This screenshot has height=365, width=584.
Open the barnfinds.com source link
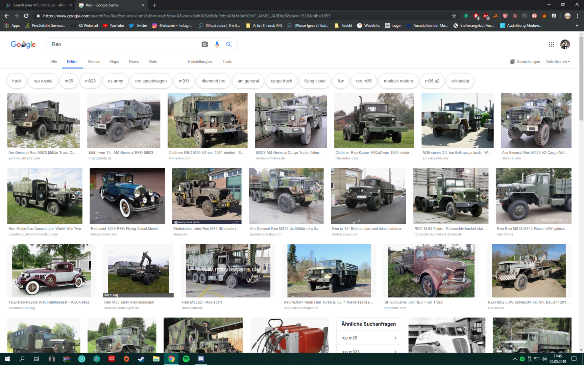pyautogui.click(x=395, y=308)
